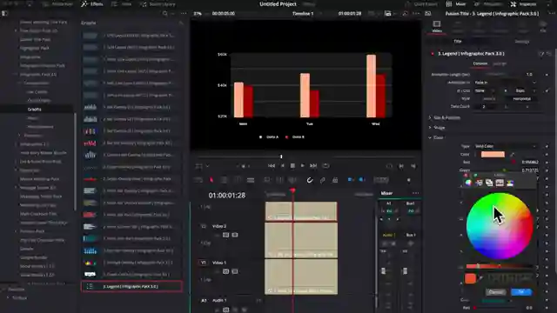Disable the Video 2 track

[x=235, y=235]
